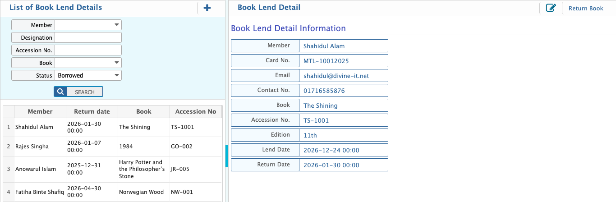Open the Member dropdown
This screenshot has width=616, height=202.
click(88, 25)
